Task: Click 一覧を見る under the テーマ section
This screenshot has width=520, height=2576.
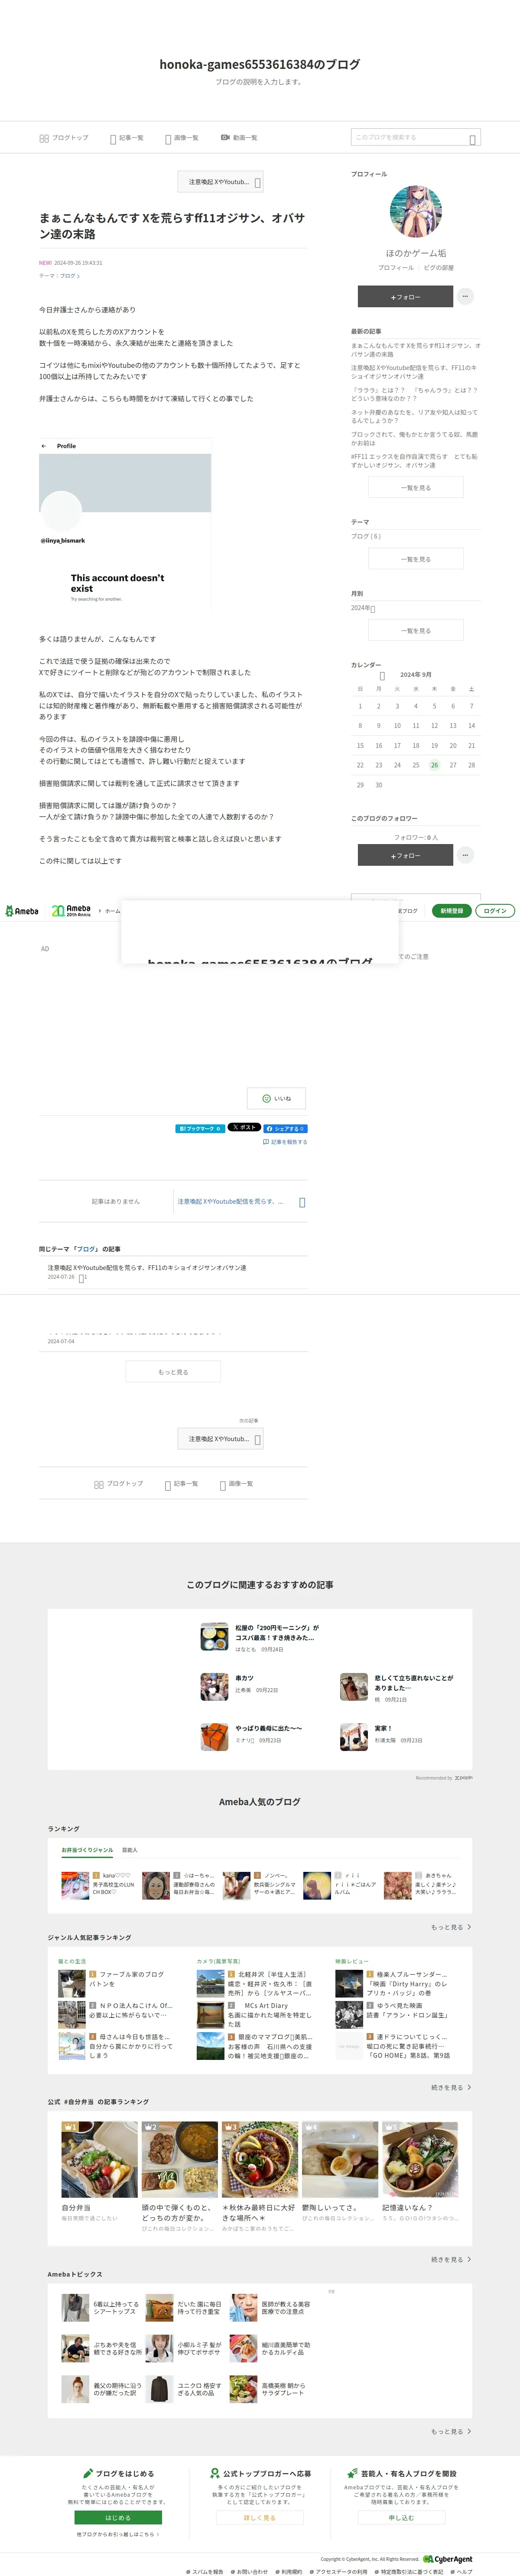Action: pyautogui.click(x=416, y=559)
